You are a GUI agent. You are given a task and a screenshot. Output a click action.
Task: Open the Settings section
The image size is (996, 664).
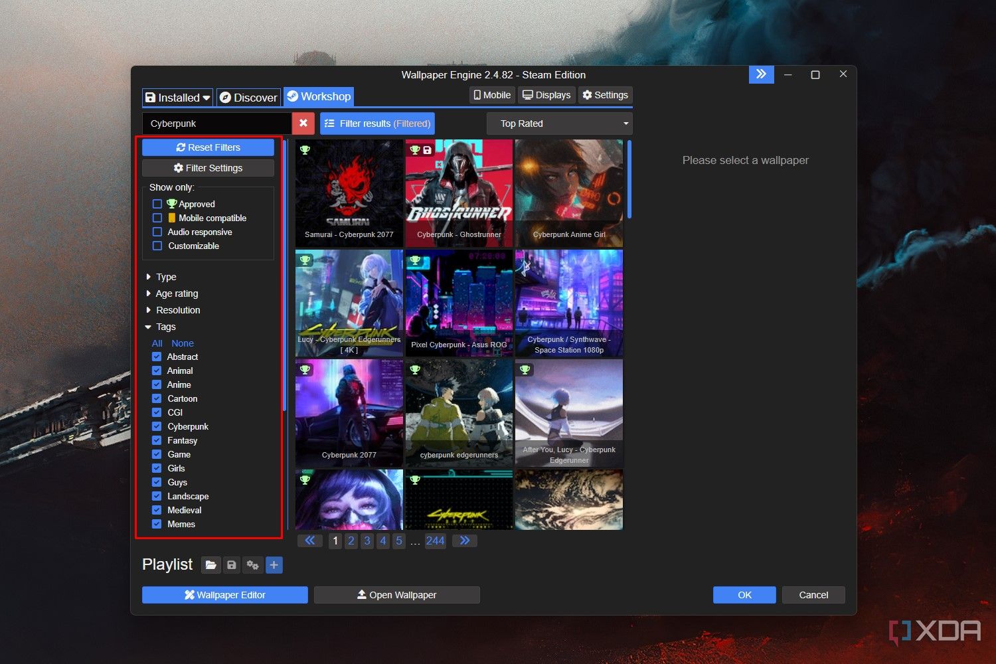coord(605,95)
